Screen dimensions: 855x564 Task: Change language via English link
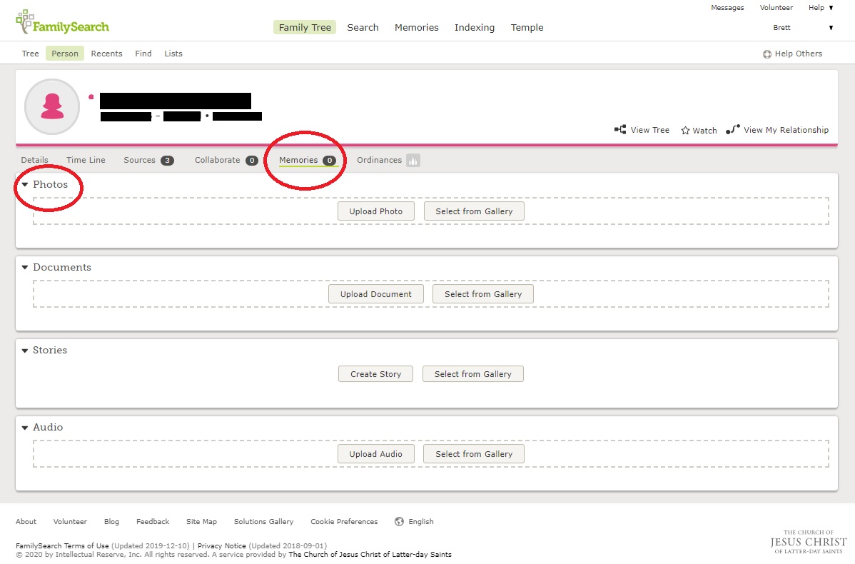(421, 521)
